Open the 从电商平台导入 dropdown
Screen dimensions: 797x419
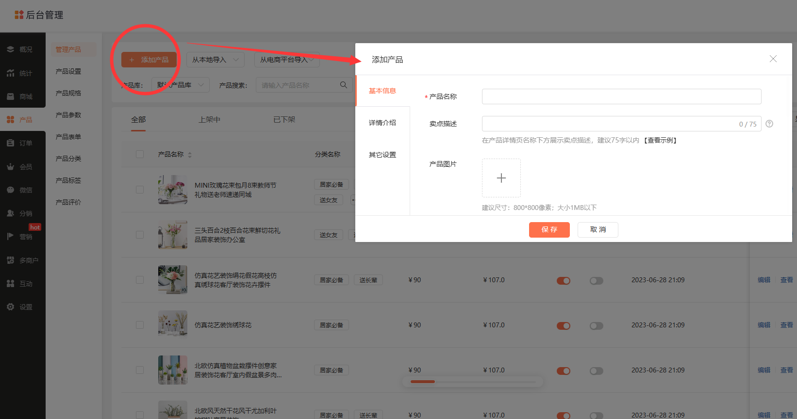(x=287, y=60)
